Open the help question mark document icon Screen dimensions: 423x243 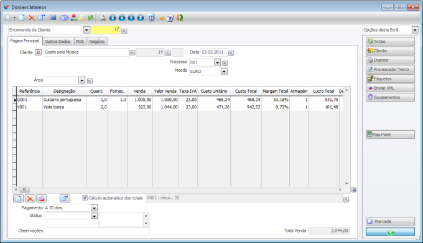point(152,18)
